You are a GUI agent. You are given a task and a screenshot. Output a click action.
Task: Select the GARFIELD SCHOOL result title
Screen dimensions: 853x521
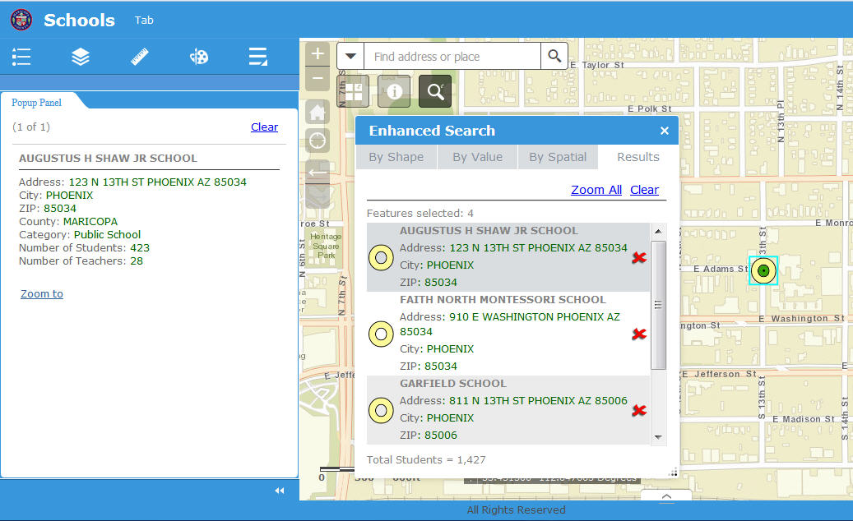click(453, 383)
